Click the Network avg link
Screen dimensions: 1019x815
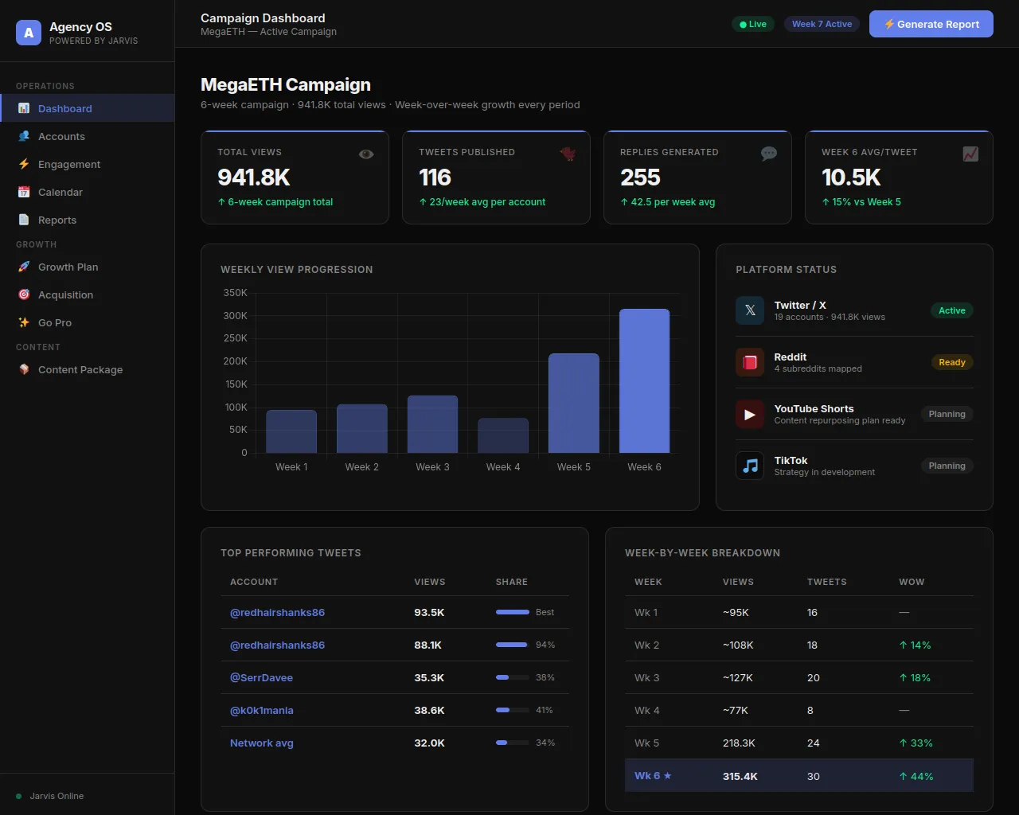click(x=262, y=743)
